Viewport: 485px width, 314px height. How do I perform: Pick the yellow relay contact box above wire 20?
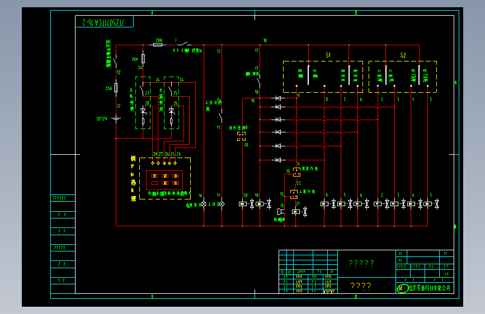pyautogui.click(x=241, y=136)
